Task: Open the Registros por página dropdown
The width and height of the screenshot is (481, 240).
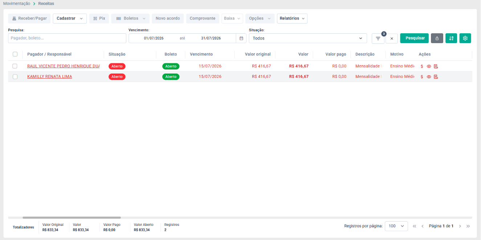Action: pyautogui.click(x=396, y=226)
